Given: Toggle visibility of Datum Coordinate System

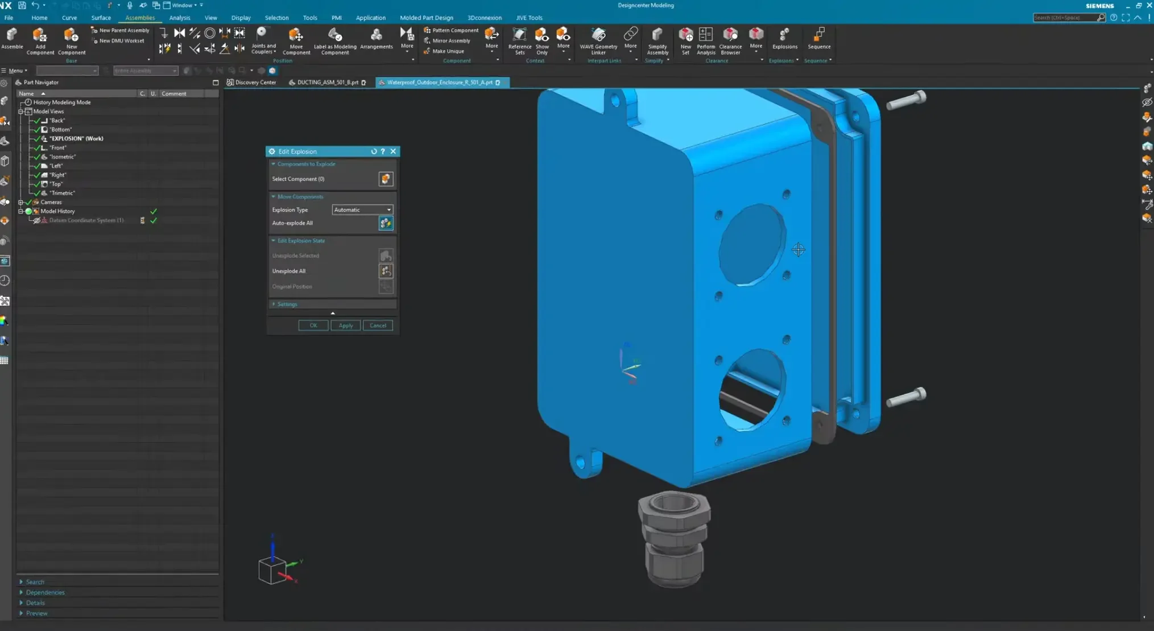Looking at the screenshot, I should 37,221.
